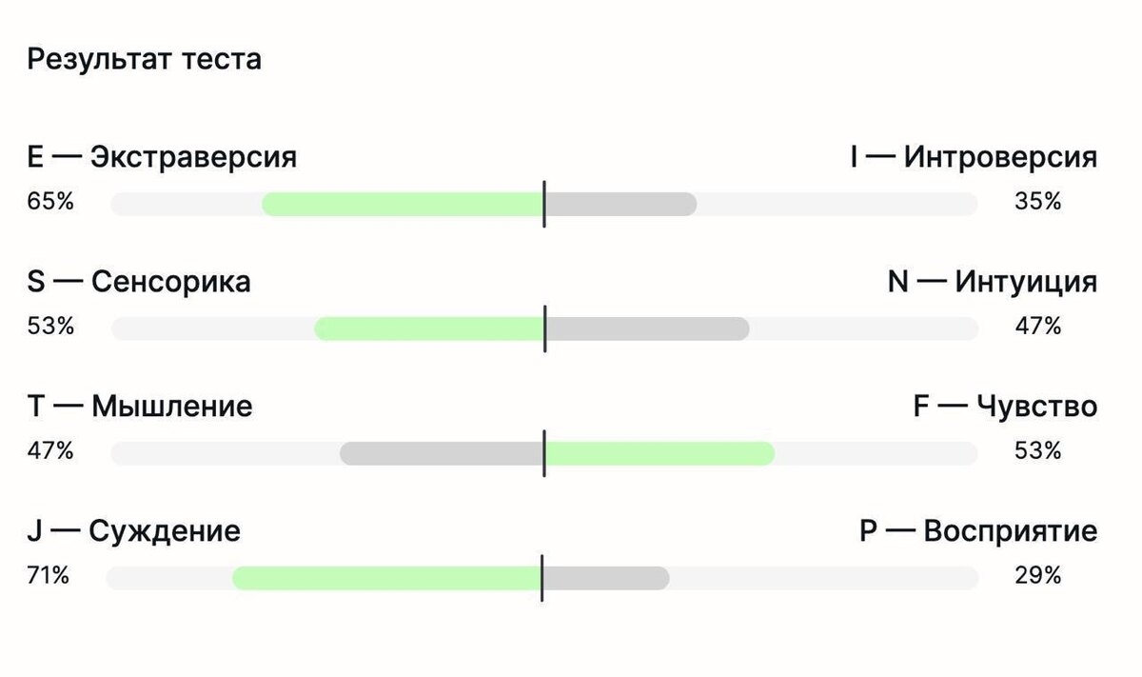
Task: Click the gray Мышление bar segment
Action: (x=442, y=453)
